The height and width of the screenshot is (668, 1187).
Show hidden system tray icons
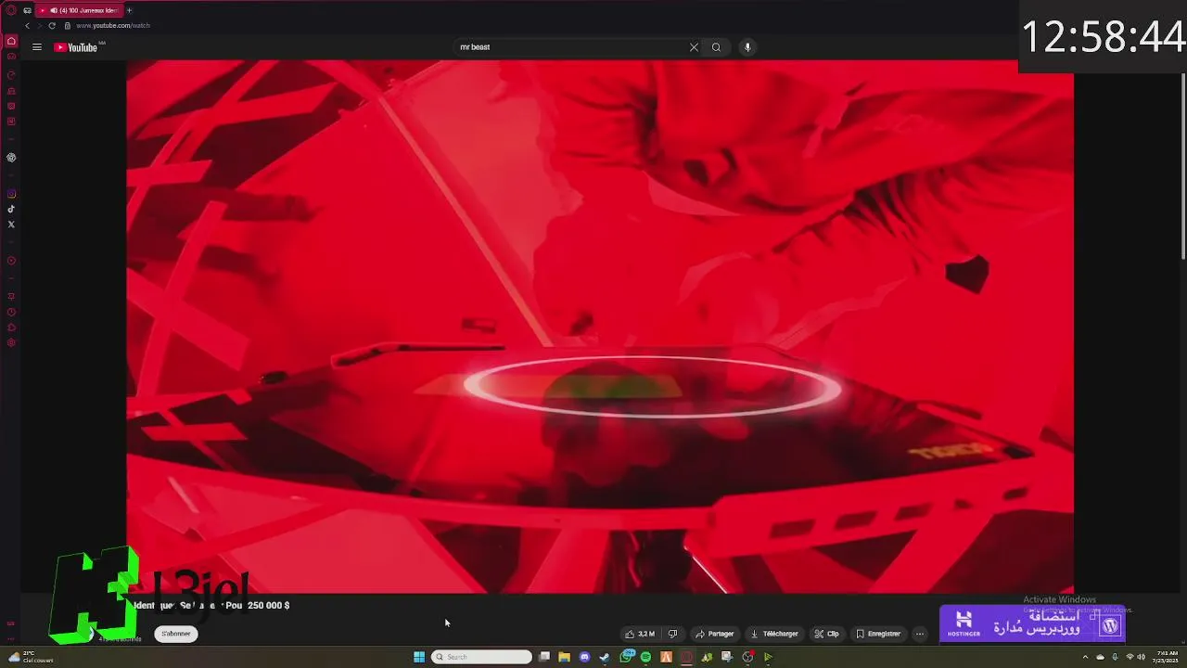[x=1085, y=657]
